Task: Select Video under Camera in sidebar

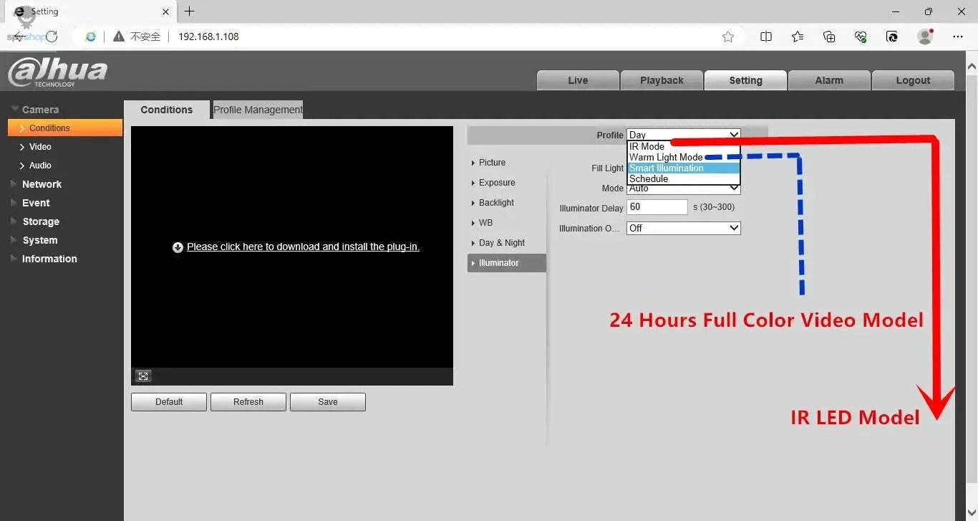Action: 40,147
